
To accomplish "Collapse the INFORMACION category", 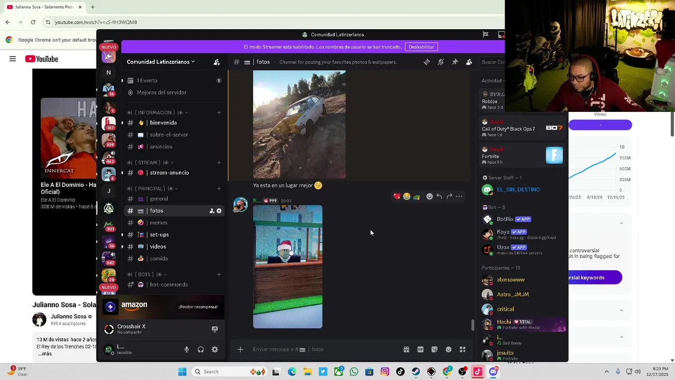I will pyautogui.click(x=158, y=112).
